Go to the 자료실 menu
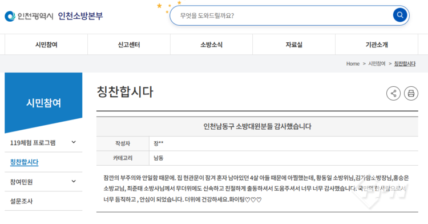 tap(294, 45)
